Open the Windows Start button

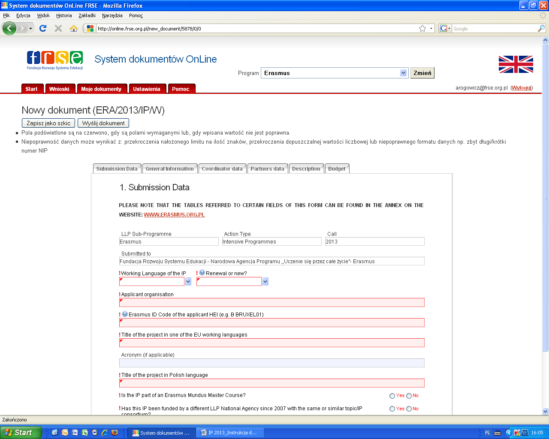point(21,433)
